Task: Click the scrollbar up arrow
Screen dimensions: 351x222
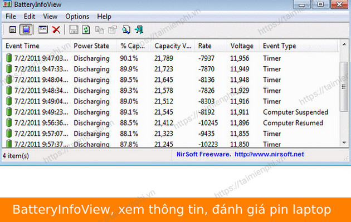Action: click(x=344, y=45)
